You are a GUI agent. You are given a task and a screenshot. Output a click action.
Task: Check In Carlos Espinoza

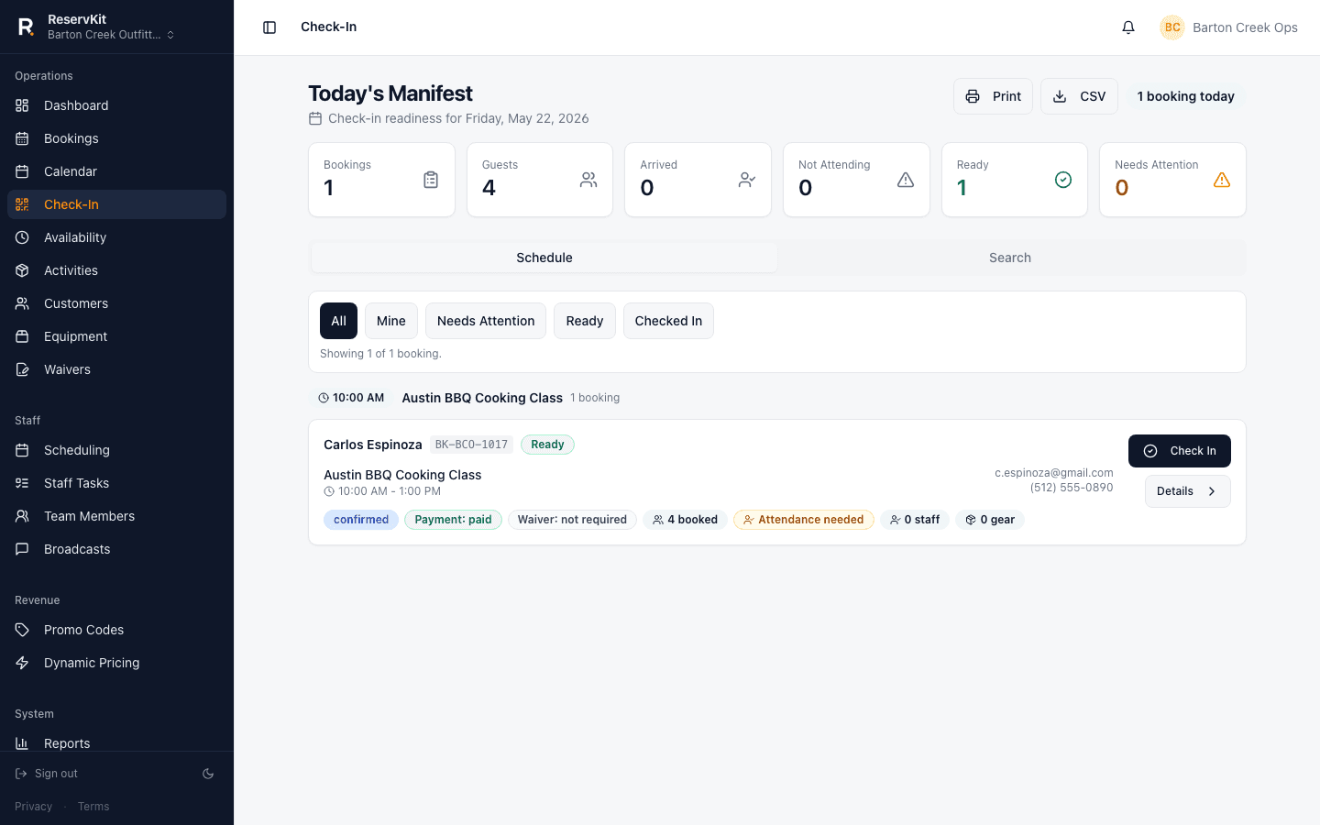[1180, 451]
